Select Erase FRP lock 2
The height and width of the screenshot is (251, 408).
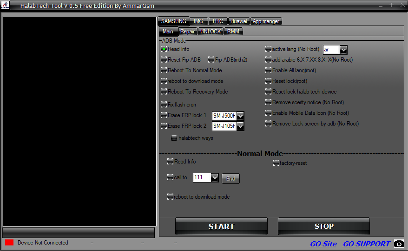[x=164, y=126]
